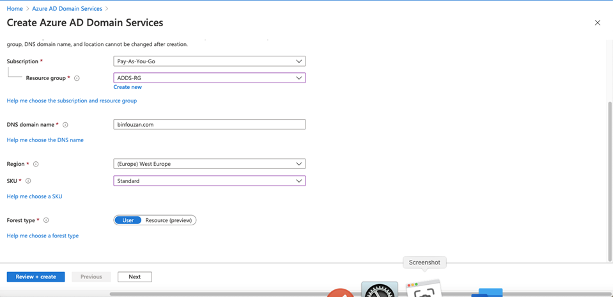Click the Previous button

point(91,277)
